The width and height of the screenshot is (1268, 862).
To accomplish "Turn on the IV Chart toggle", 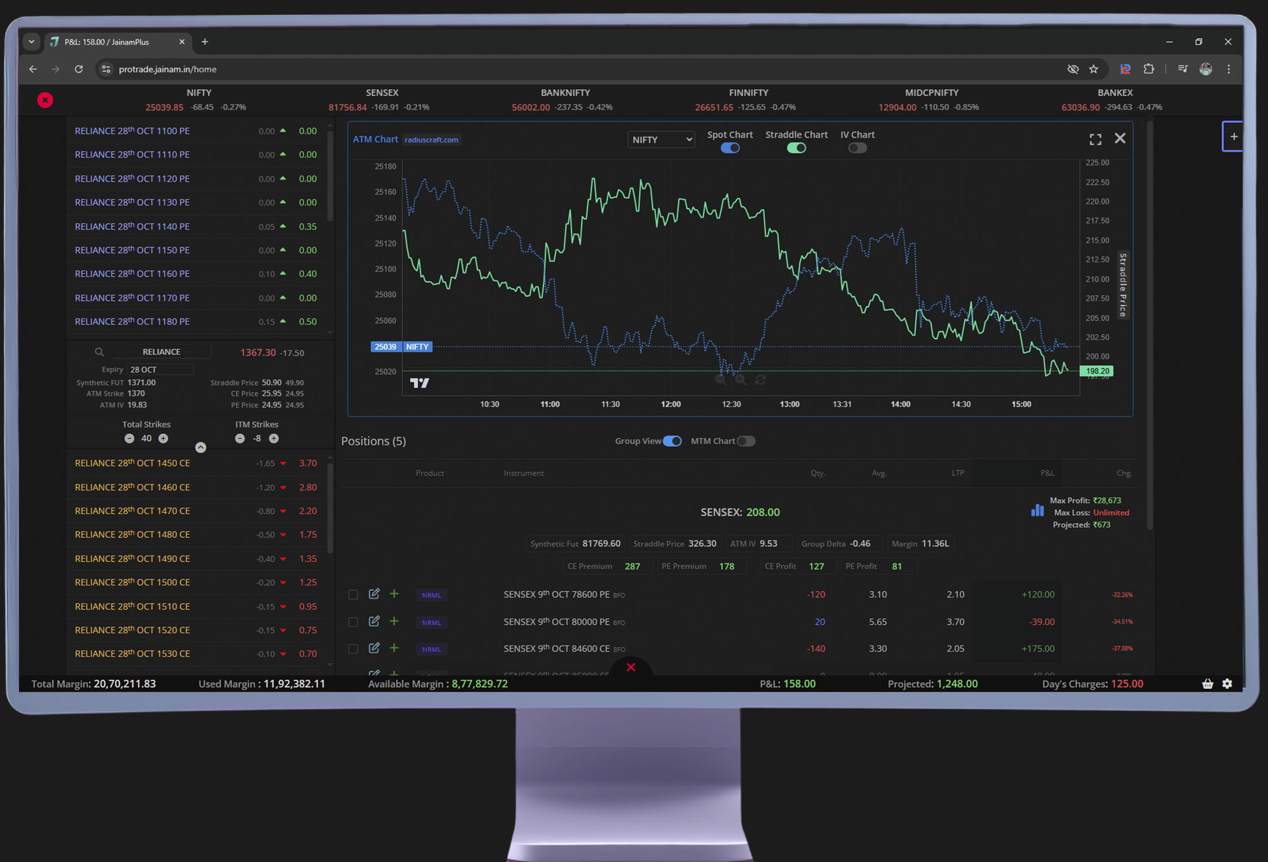I will [x=857, y=148].
